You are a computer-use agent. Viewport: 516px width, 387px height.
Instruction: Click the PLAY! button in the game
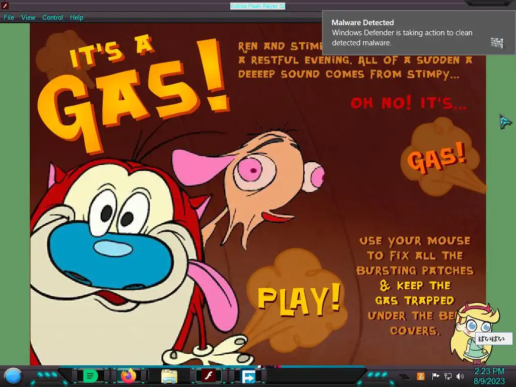pos(299,299)
